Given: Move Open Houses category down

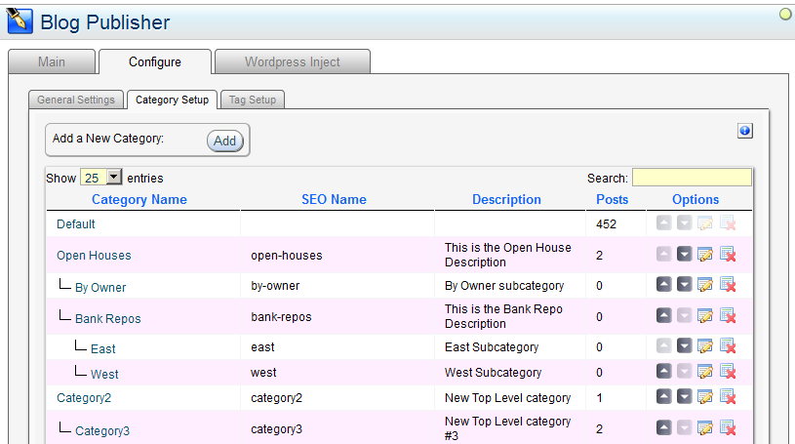Looking at the screenshot, I should 685,254.
